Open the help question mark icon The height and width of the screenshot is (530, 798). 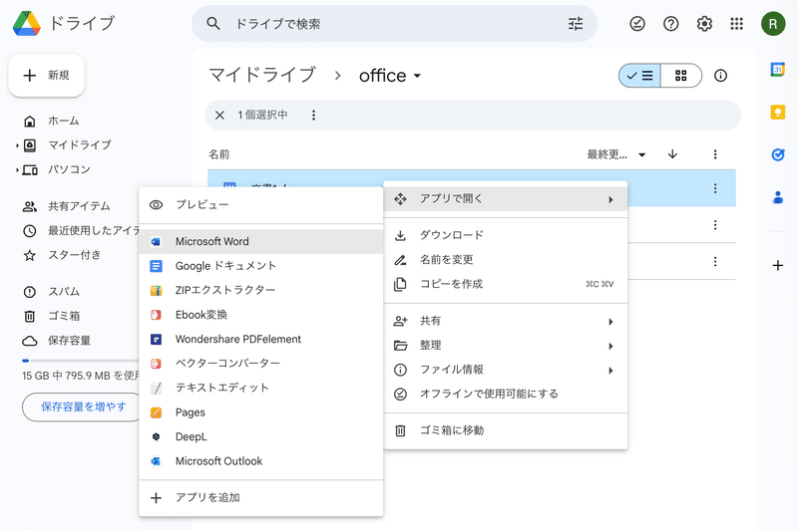pyautogui.click(x=671, y=24)
